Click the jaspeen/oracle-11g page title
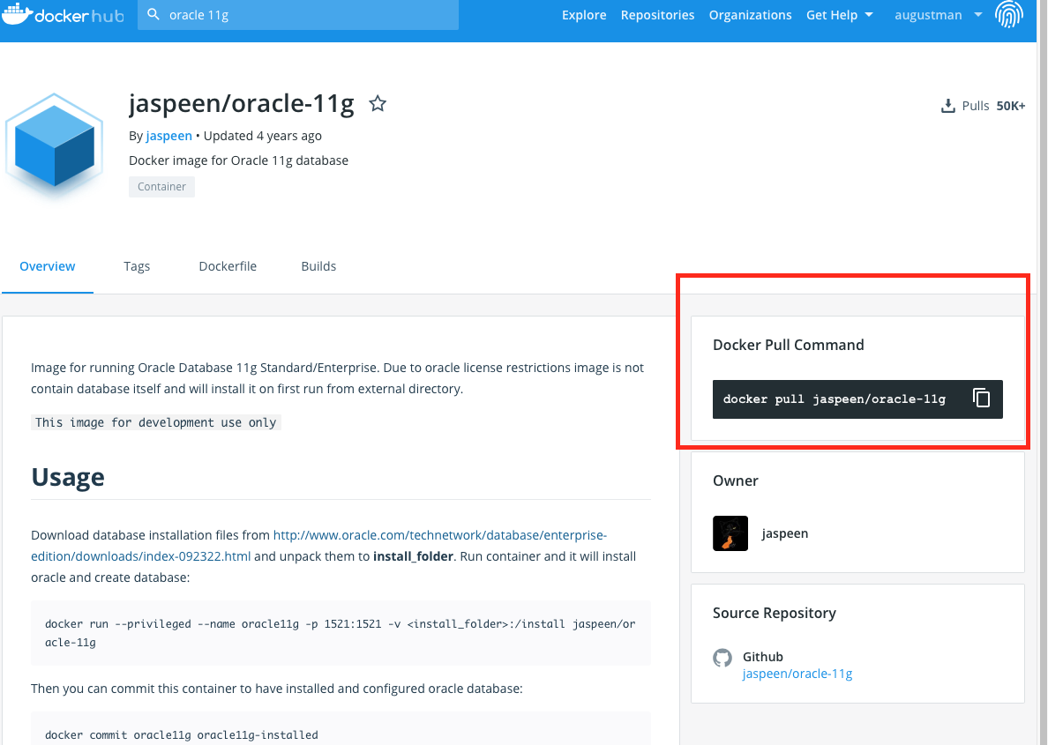 click(242, 103)
